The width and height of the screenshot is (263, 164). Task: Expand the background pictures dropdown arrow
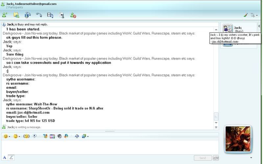(88, 136)
